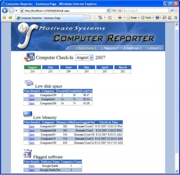This screenshot has height=175, width=180.
Task: Select the July check-in month box
Action: pyautogui.click(x=50, y=69)
